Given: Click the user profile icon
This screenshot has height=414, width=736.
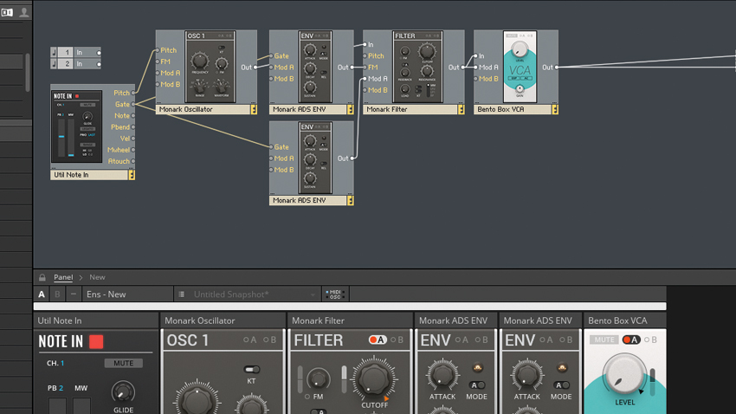Looking at the screenshot, I should [x=24, y=13].
